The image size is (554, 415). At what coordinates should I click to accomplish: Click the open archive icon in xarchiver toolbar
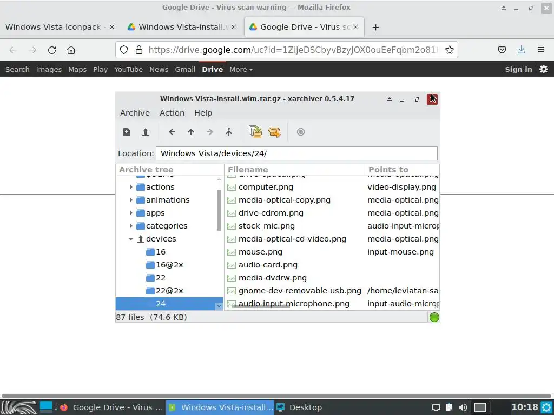click(145, 132)
